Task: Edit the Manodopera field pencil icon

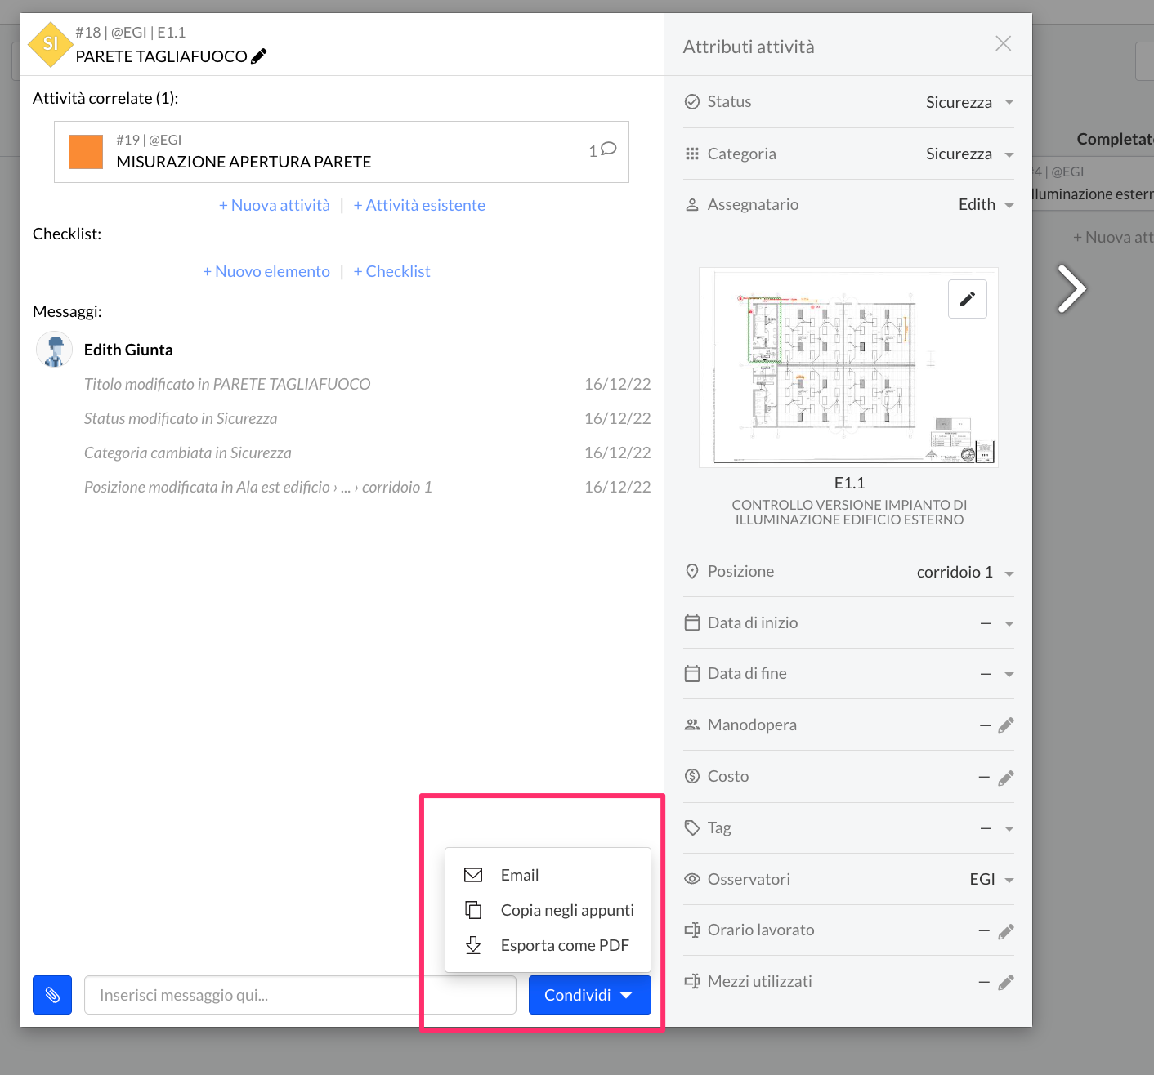Action: pos(1006,725)
